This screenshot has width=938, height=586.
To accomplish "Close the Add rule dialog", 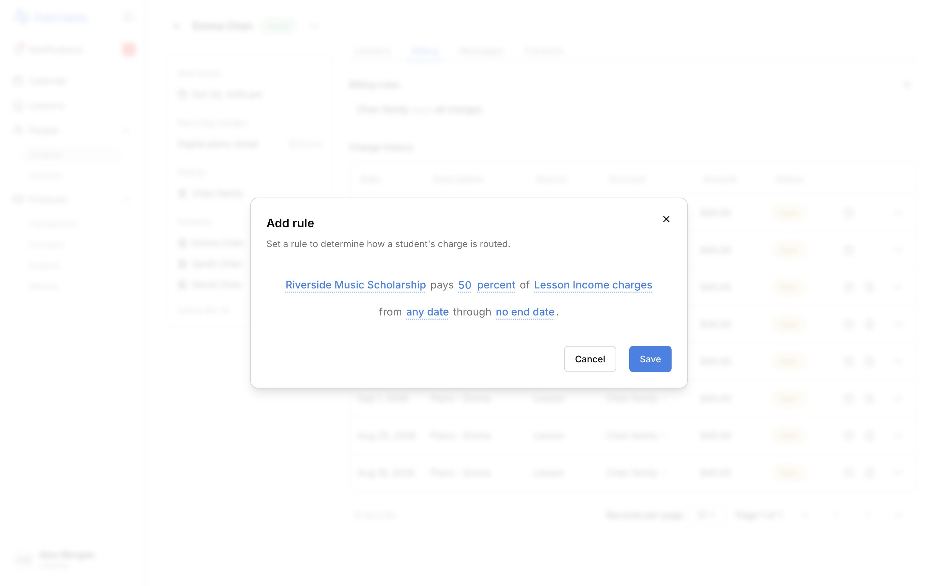I will [x=666, y=219].
